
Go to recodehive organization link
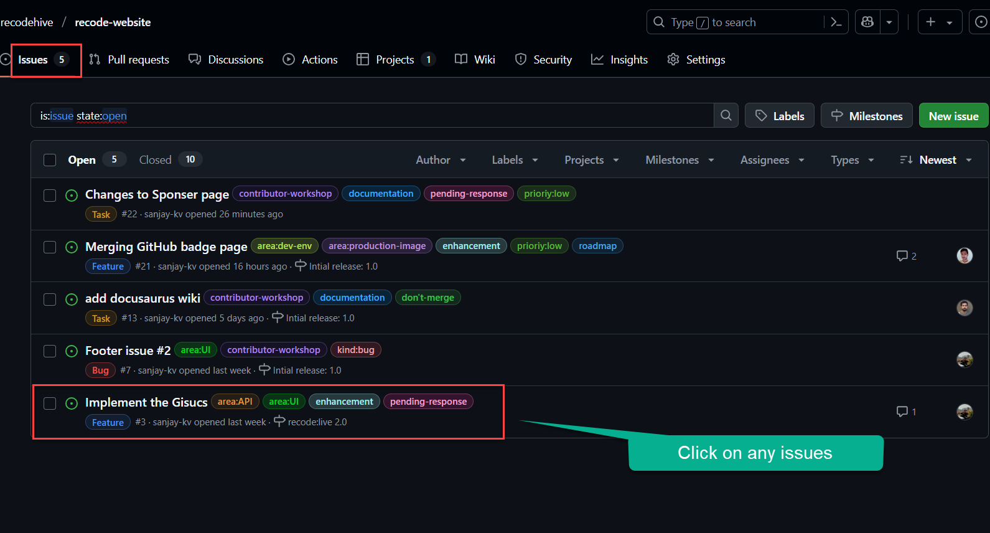pos(27,22)
